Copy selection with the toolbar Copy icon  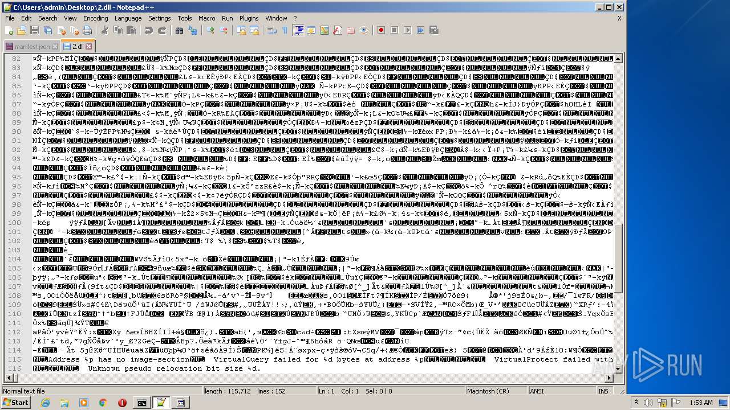(117, 30)
